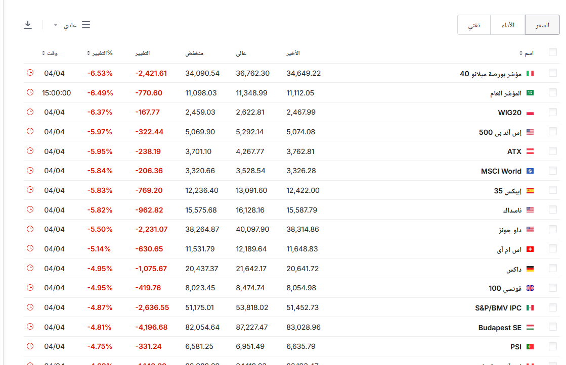Check the box for المؤشر العام
566x365 pixels.
tap(553, 92)
